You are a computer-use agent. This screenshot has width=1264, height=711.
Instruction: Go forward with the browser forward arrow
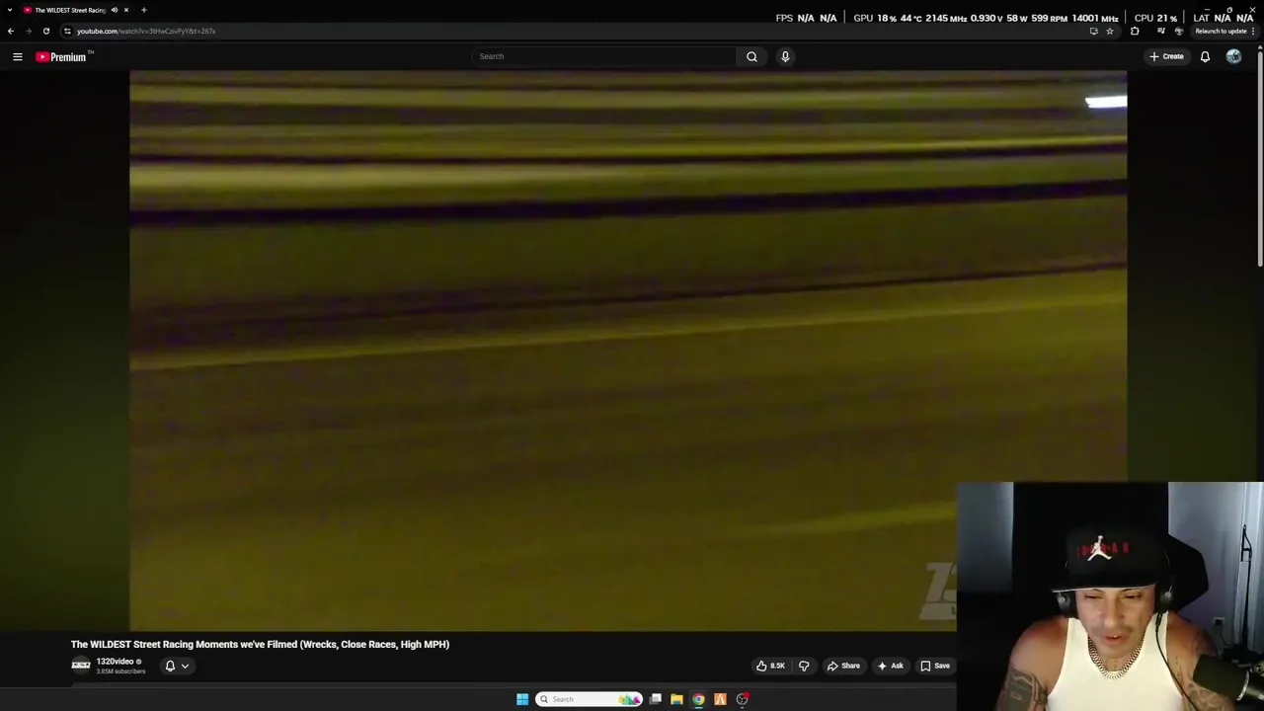pos(28,31)
